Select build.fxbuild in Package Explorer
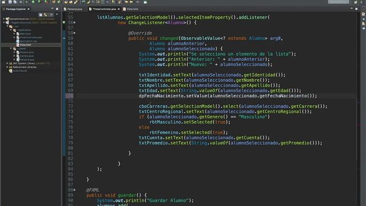Image resolution: width=366 pixels, height=206 pixels. [x=20, y=71]
